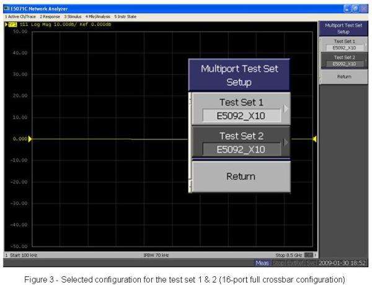Minimize the E5071C Network Analyzer window
372x285 pixels.
tap(347, 9)
